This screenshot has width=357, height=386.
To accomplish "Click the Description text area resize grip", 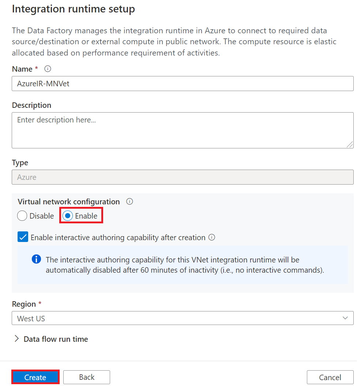I will (x=350, y=144).
